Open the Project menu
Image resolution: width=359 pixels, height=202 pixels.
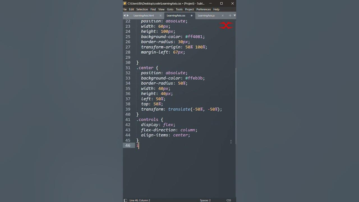coord(190,9)
